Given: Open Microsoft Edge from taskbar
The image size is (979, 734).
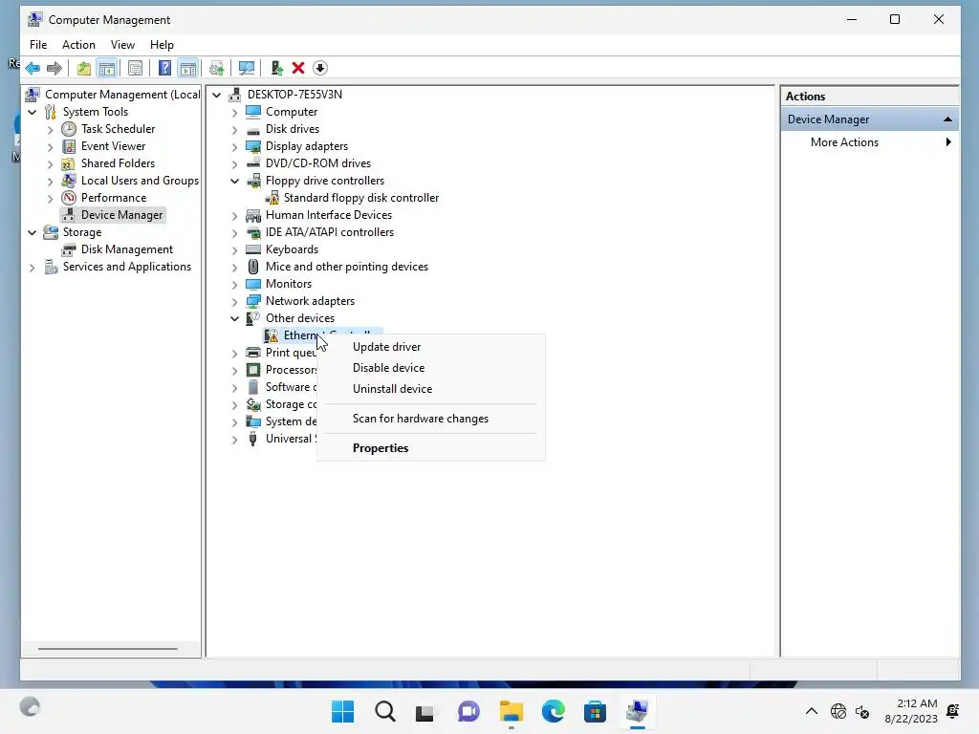Looking at the screenshot, I should (x=554, y=711).
